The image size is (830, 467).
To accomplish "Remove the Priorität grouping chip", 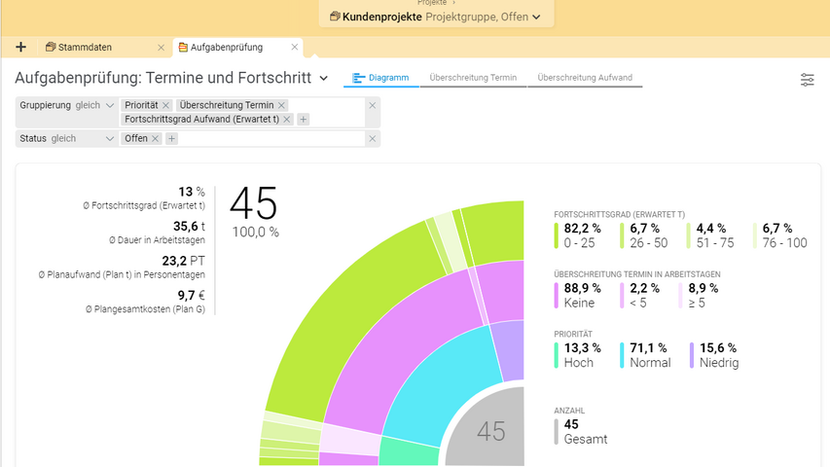I will click(166, 105).
